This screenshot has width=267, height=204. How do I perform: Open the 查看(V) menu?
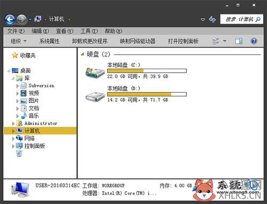pos(65,31)
